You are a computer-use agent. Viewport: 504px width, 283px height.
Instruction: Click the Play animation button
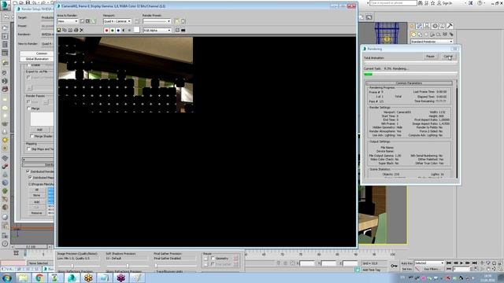(461, 263)
